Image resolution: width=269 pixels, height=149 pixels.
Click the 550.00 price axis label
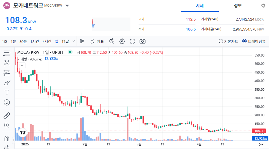pyautogui.click(x=259, y=55)
